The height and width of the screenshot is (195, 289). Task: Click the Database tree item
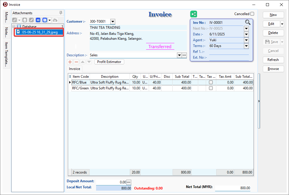29,26
